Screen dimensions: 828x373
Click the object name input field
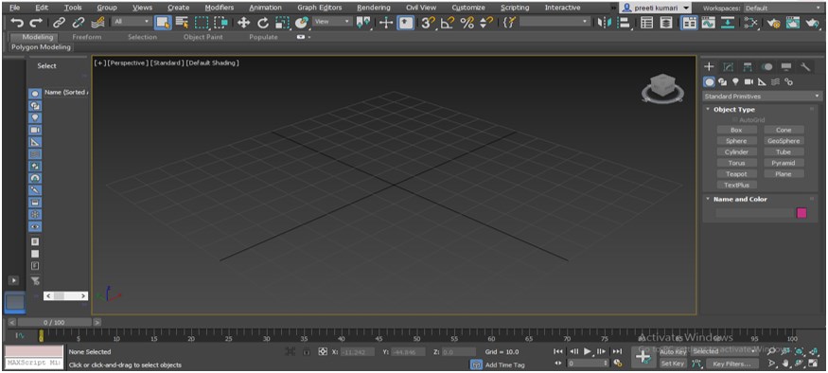(754, 213)
